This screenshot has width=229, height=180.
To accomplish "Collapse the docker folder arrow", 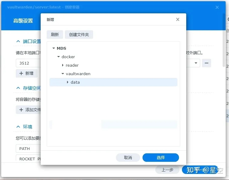I will 59,57.
